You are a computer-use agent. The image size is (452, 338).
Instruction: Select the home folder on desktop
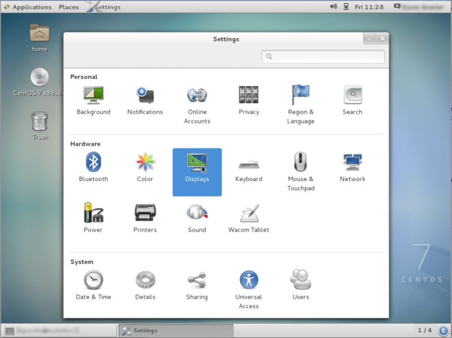click(x=40, y=38)
